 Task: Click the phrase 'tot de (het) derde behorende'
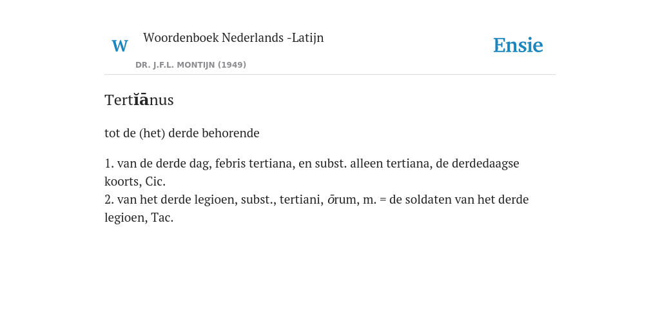tap(182, 133)
